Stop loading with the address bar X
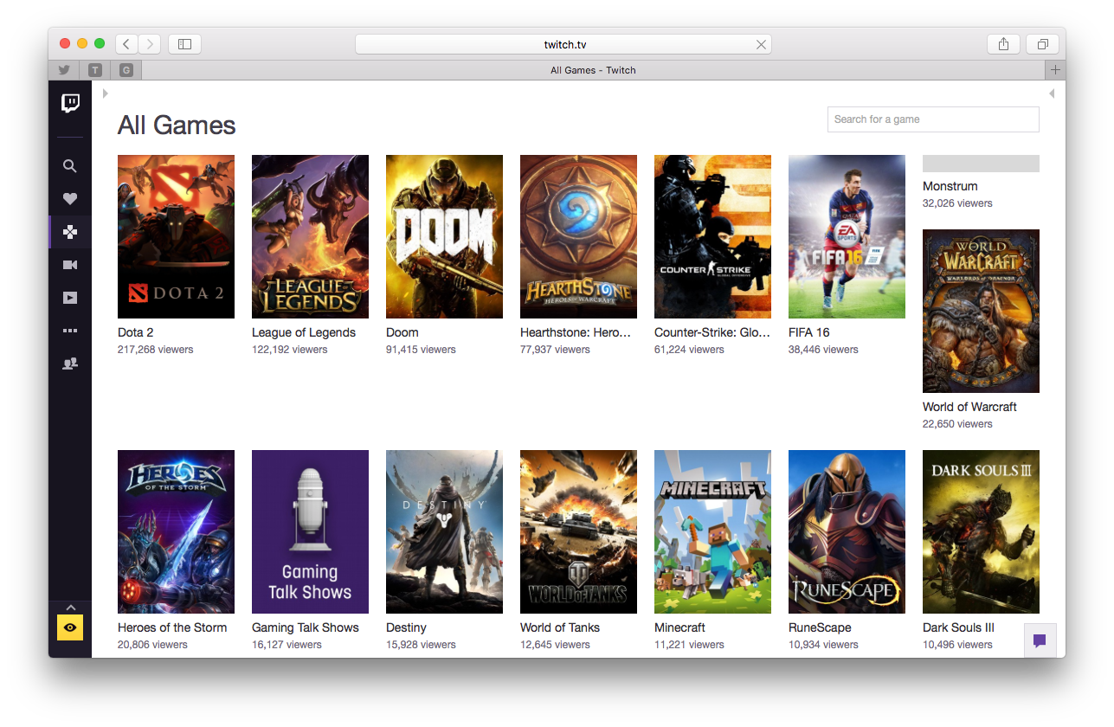1114x727 pixels. [x=761, y=45]
